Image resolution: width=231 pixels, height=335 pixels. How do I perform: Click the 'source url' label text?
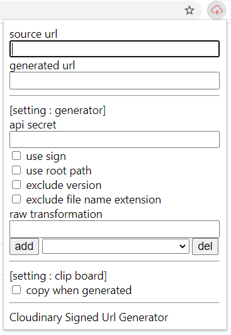33,34
